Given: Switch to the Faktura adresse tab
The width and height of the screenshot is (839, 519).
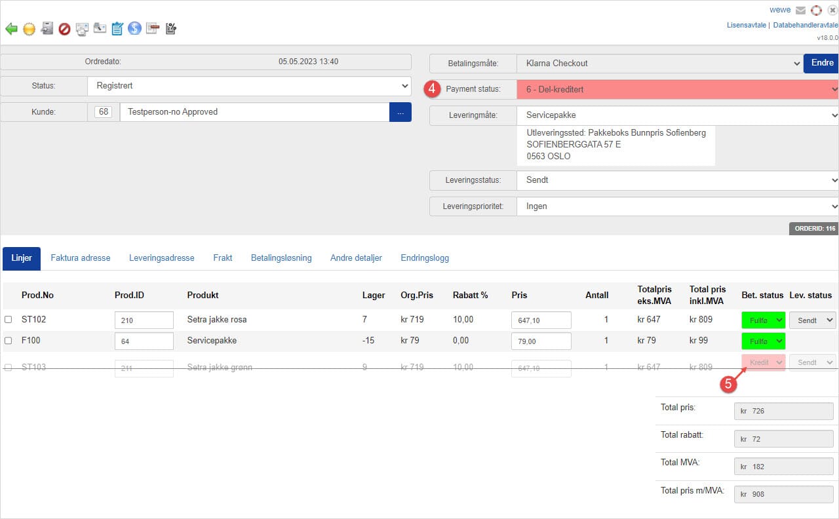Looking at the screenshot, I should pos(81,258).
